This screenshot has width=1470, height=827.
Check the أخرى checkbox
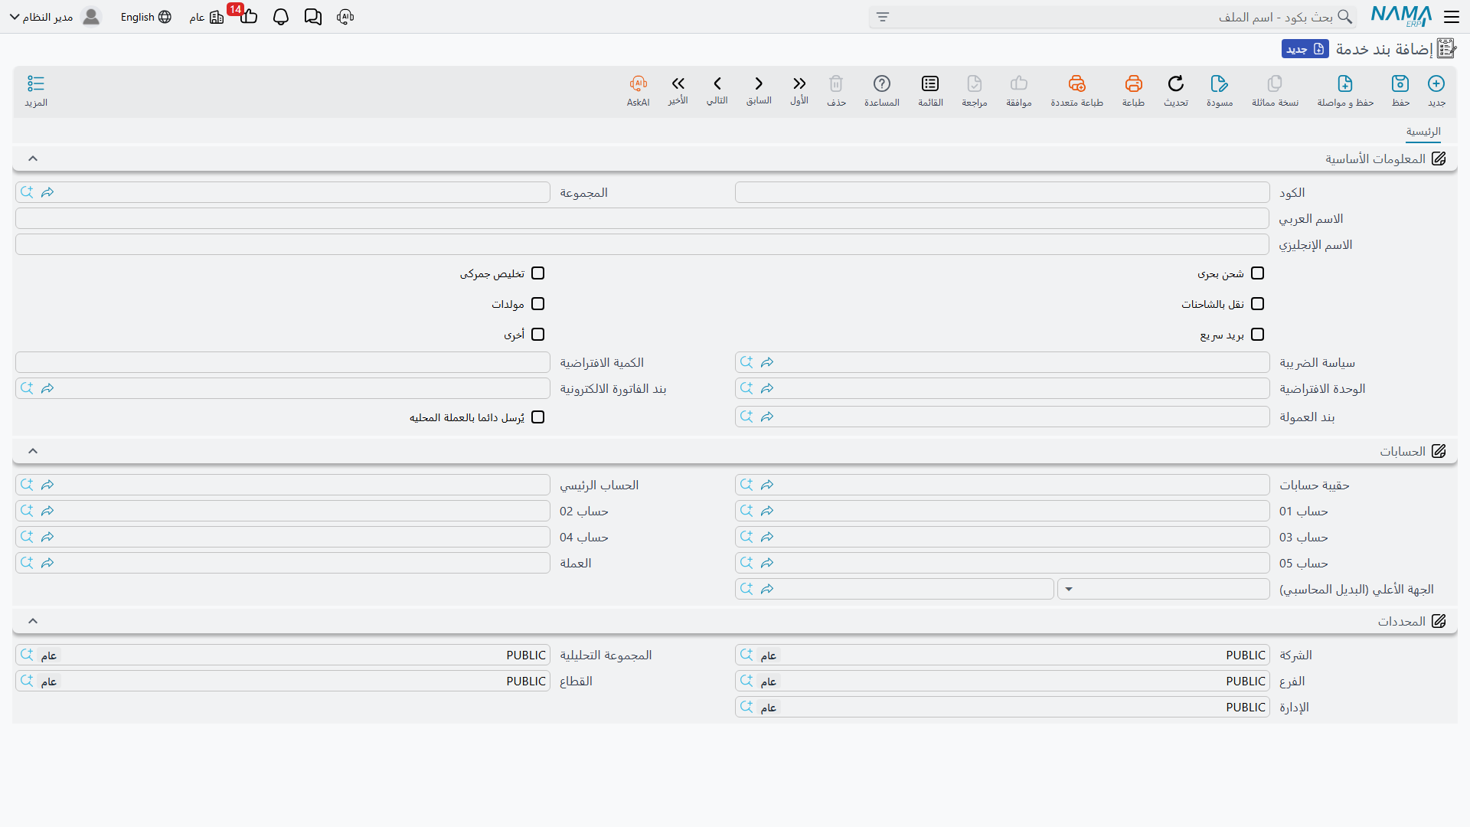click(x=537, y=335)
